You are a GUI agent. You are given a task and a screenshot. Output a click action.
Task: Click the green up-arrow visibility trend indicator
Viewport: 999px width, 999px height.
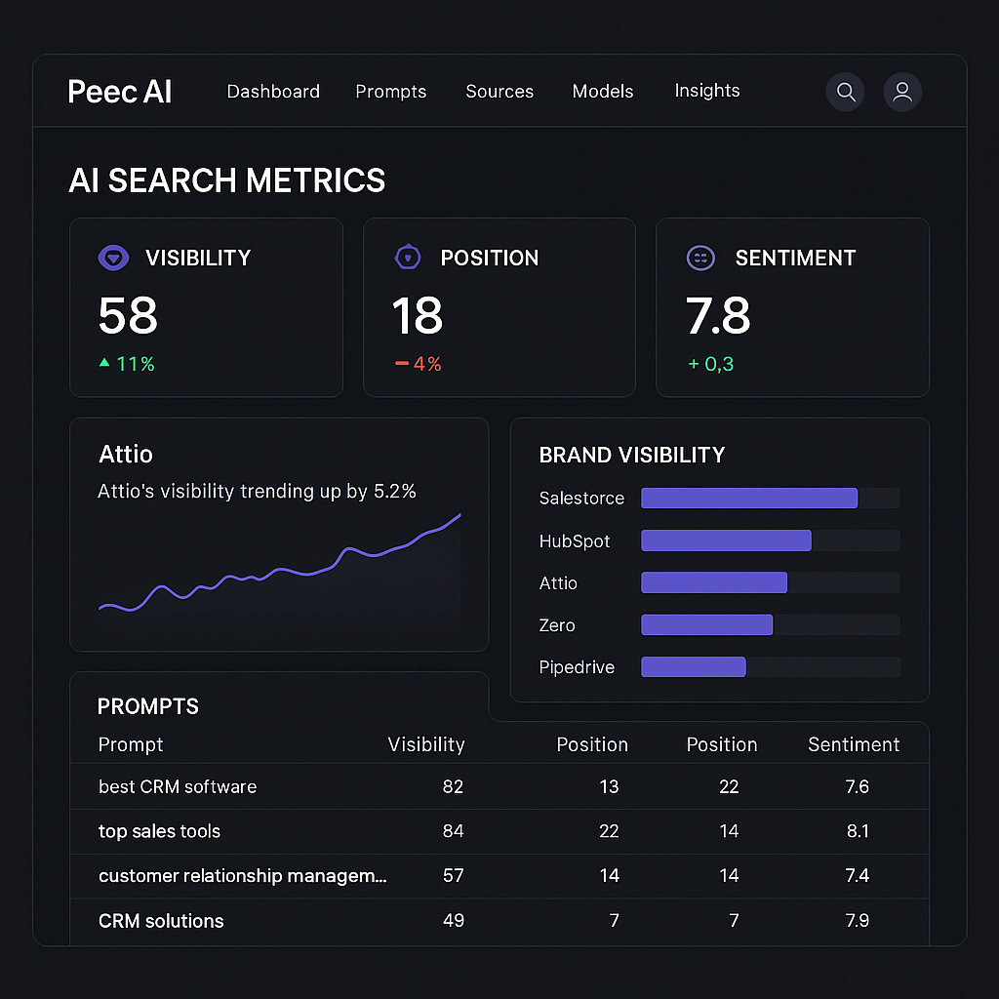click(x=104, y=363)
